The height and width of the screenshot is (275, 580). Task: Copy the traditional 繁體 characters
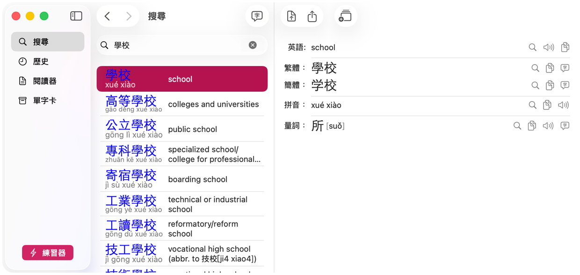[x=550, y=68]
